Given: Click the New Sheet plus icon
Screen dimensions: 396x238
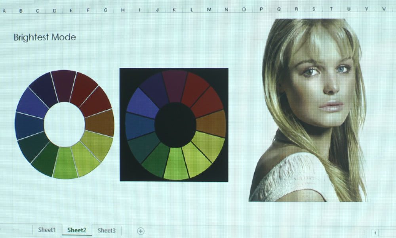Looking at the screenshot, I should (141, 231).
